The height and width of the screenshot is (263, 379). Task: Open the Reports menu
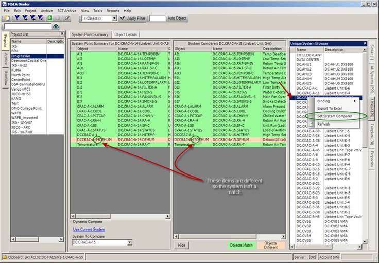(113, 11)
